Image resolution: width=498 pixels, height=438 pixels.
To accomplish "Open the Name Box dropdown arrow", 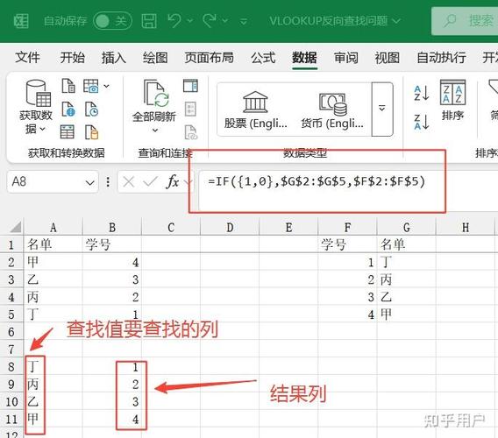I will pos(90,183).
